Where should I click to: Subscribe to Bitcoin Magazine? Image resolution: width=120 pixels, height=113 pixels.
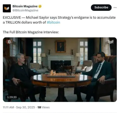click(101, 8)
